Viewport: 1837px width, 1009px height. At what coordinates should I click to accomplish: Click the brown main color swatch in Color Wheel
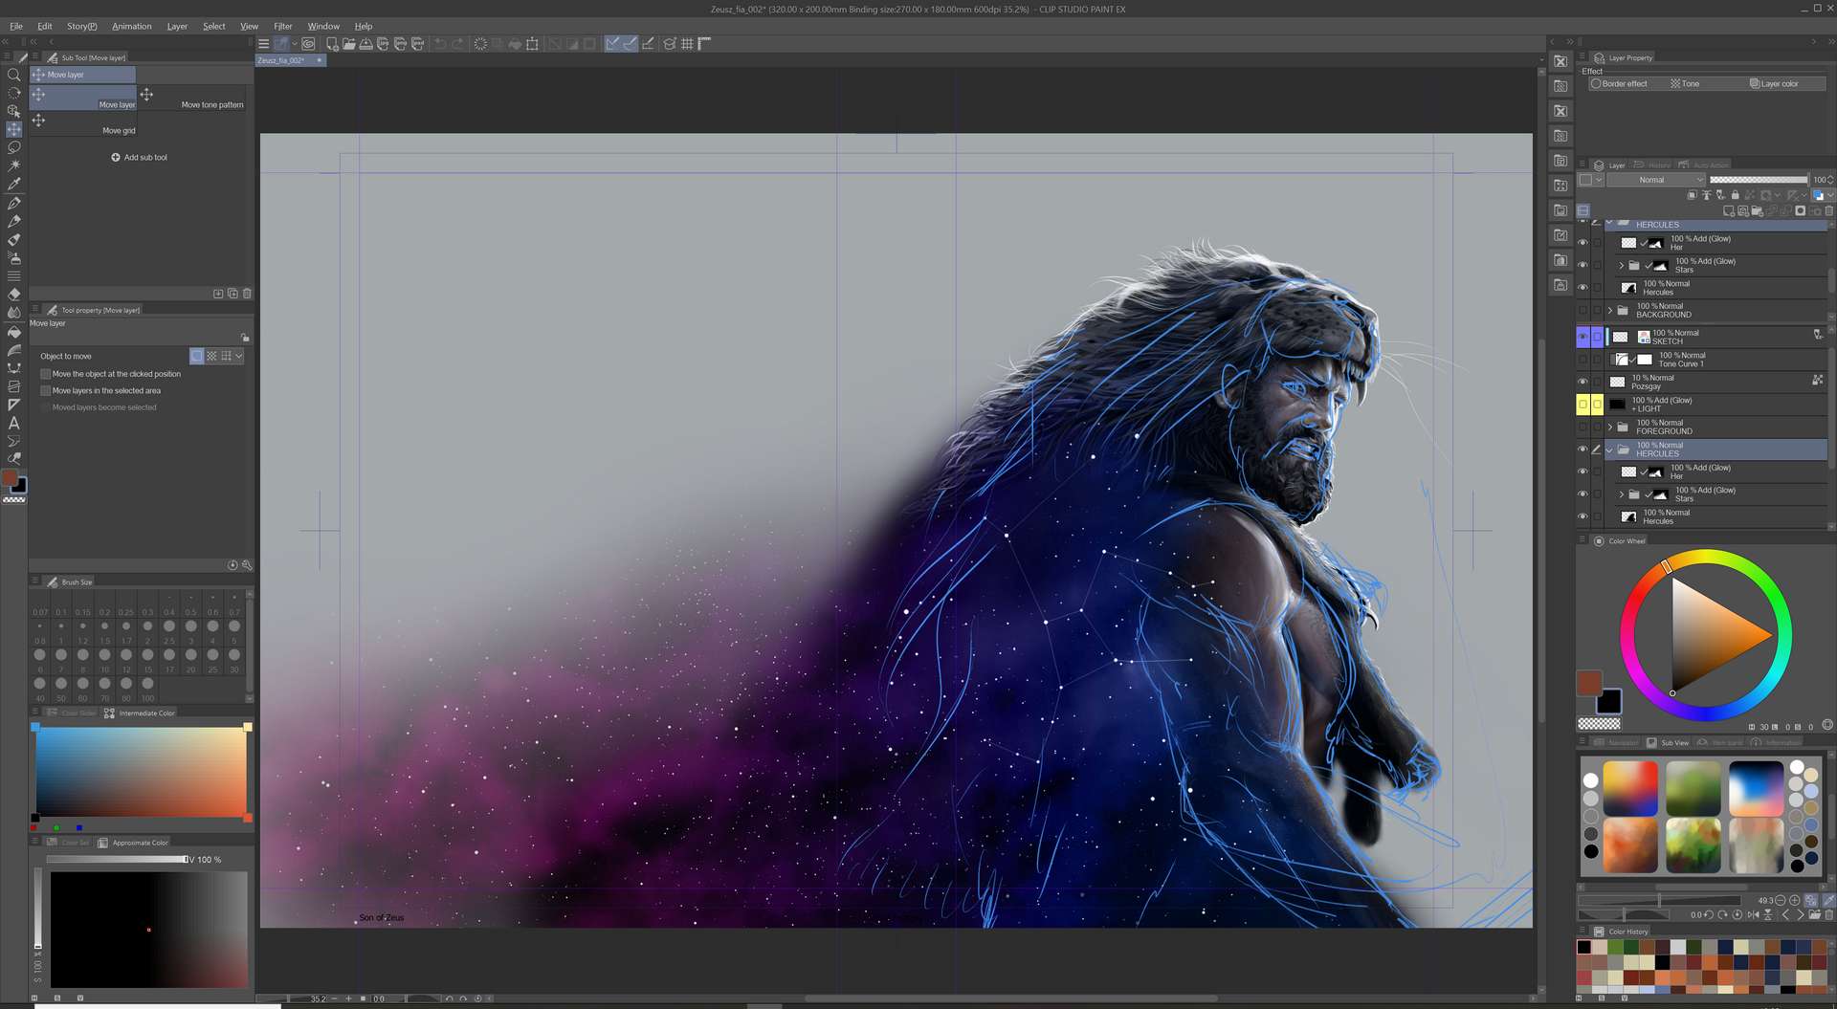click(x=1589, y=683)
